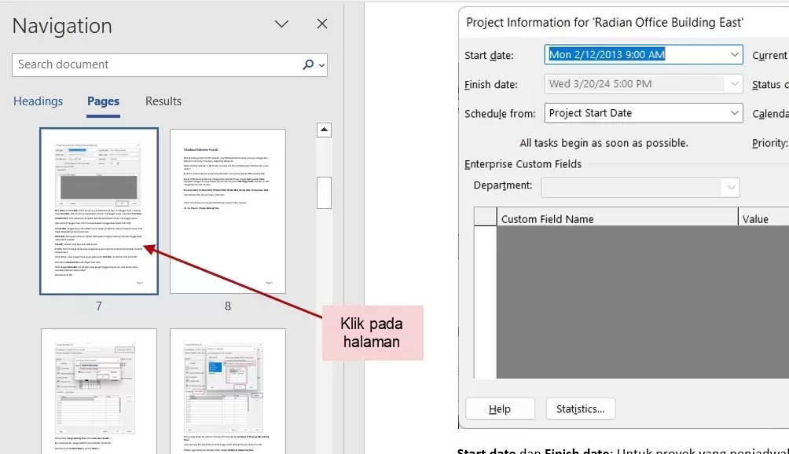Open Navigation pane options chevron
This screenshot has width=789, height=454.
tap(281, 24)
